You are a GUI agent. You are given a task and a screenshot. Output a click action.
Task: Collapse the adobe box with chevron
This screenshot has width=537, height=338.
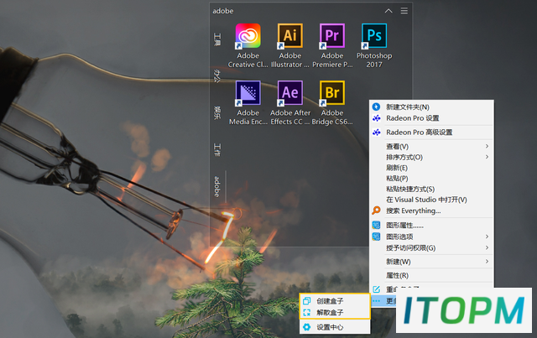point(388,11)
